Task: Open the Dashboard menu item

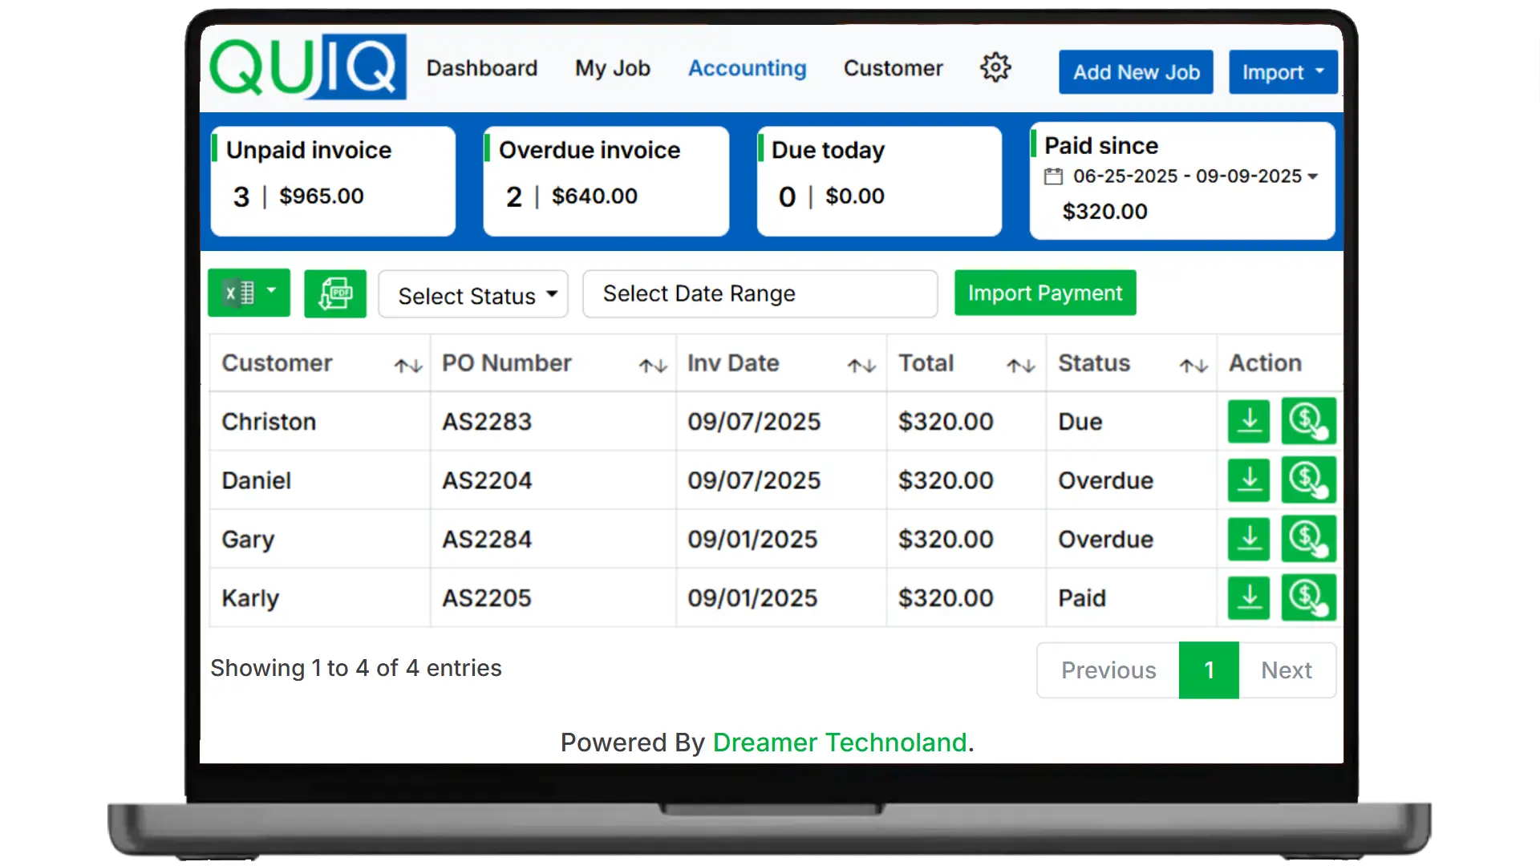Action: pyautogui.click(x=482, y=68)
